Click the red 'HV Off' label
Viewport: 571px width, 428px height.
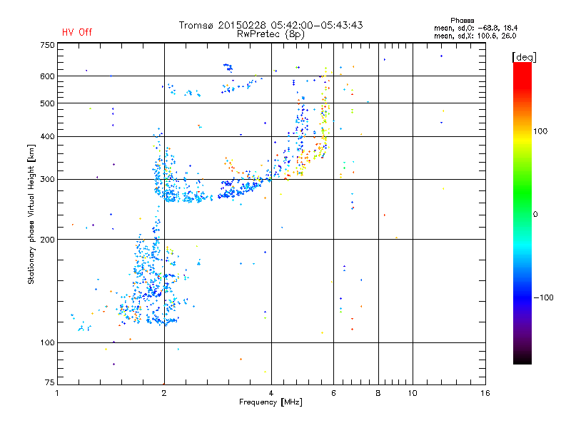coord(77,32)
